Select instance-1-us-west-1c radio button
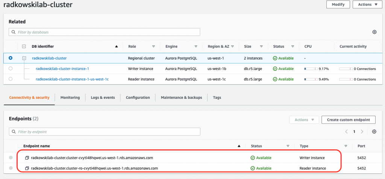Image resolution: width=385 pixels, height=179 pixels. click(11, 79)
